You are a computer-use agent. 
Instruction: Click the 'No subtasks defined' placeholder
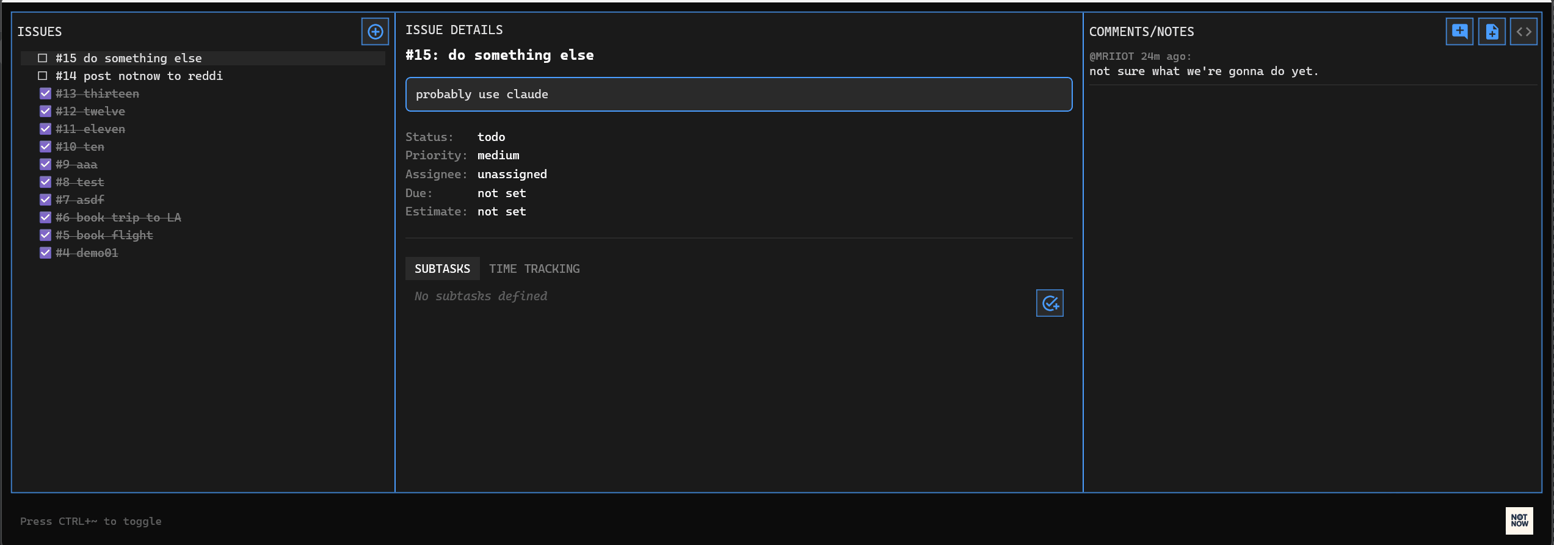click(481, 297)
